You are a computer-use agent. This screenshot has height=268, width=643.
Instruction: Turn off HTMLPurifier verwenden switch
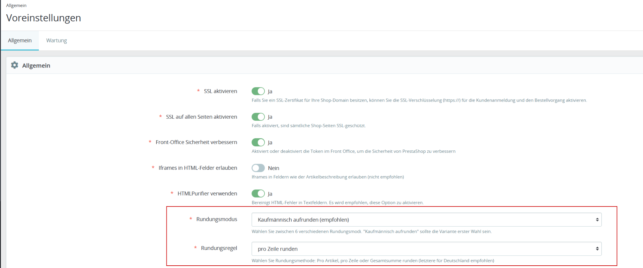pyautogui.click(x=258, y=193)
